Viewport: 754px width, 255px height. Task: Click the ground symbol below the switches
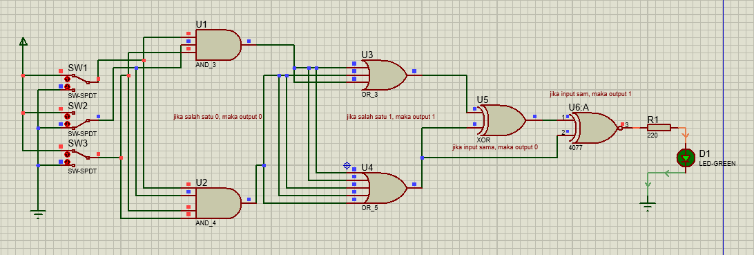click(x=37, y=214)
